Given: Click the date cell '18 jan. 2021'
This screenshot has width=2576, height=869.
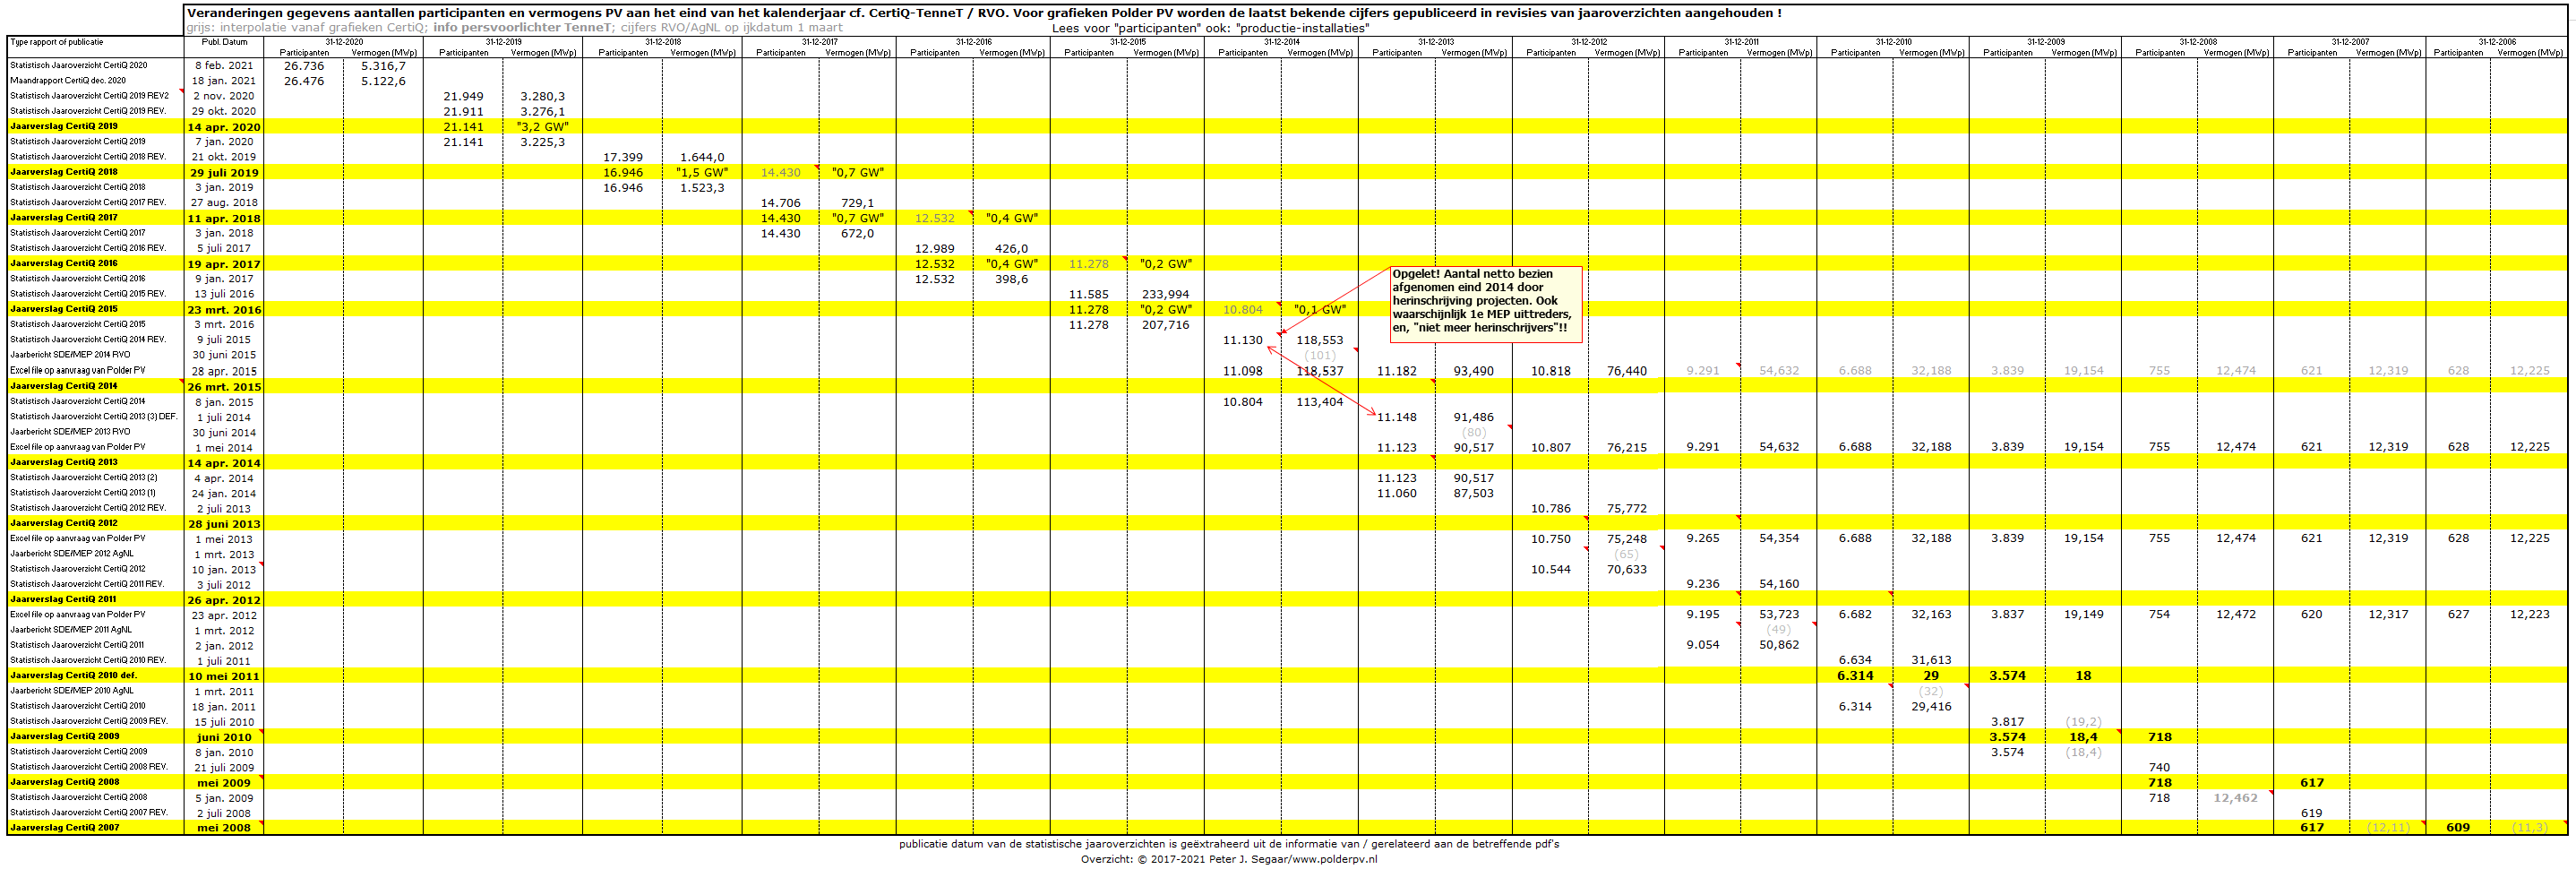Looking at the screenshot, I should click(x=224, y=81).
